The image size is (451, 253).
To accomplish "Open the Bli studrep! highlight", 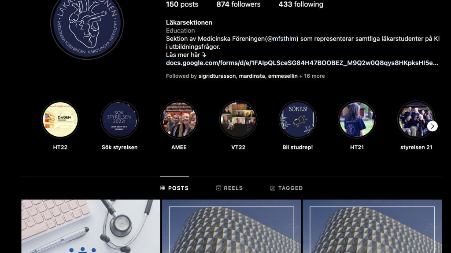I will coord(297,119).
